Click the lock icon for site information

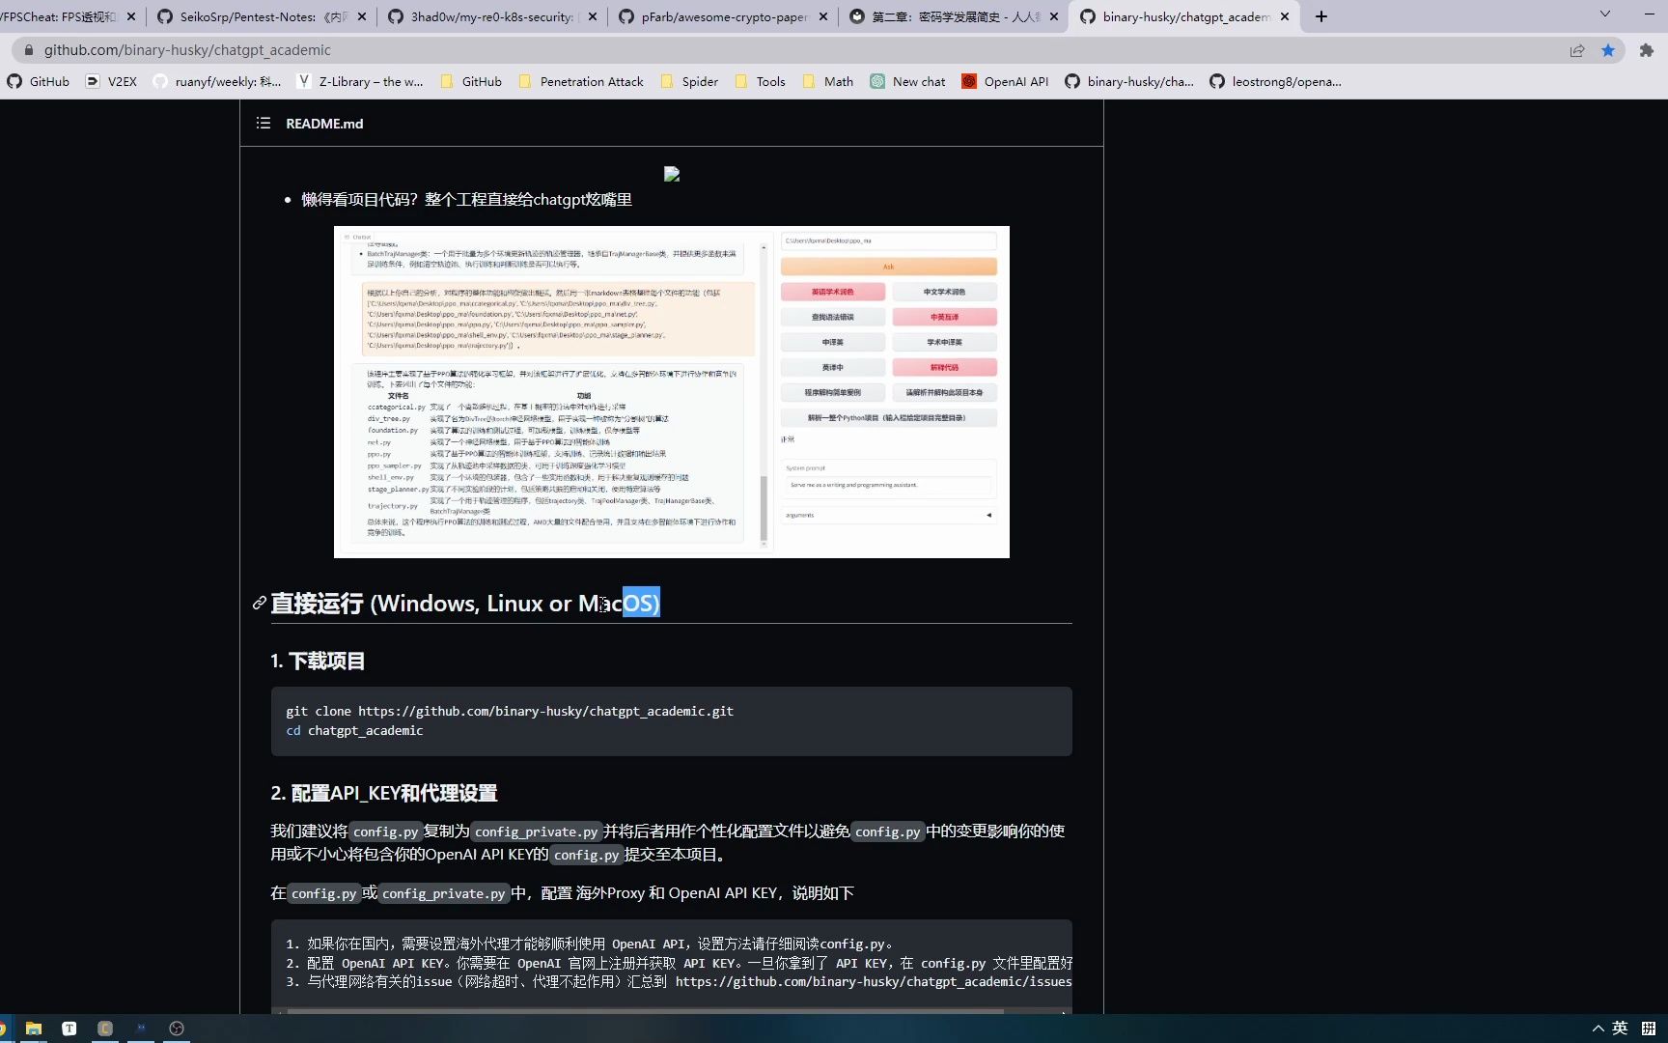28,49
